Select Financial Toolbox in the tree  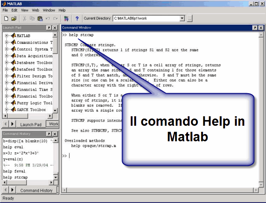[x=35, y=96]
